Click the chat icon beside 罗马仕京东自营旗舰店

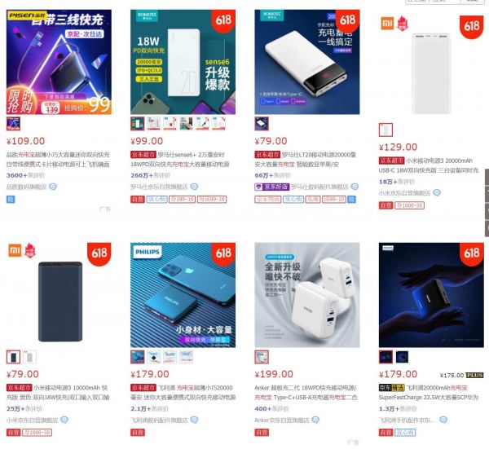point(194,187)
